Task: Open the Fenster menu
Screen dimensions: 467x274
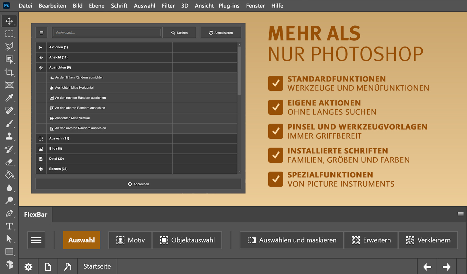Action: (255, 5)
